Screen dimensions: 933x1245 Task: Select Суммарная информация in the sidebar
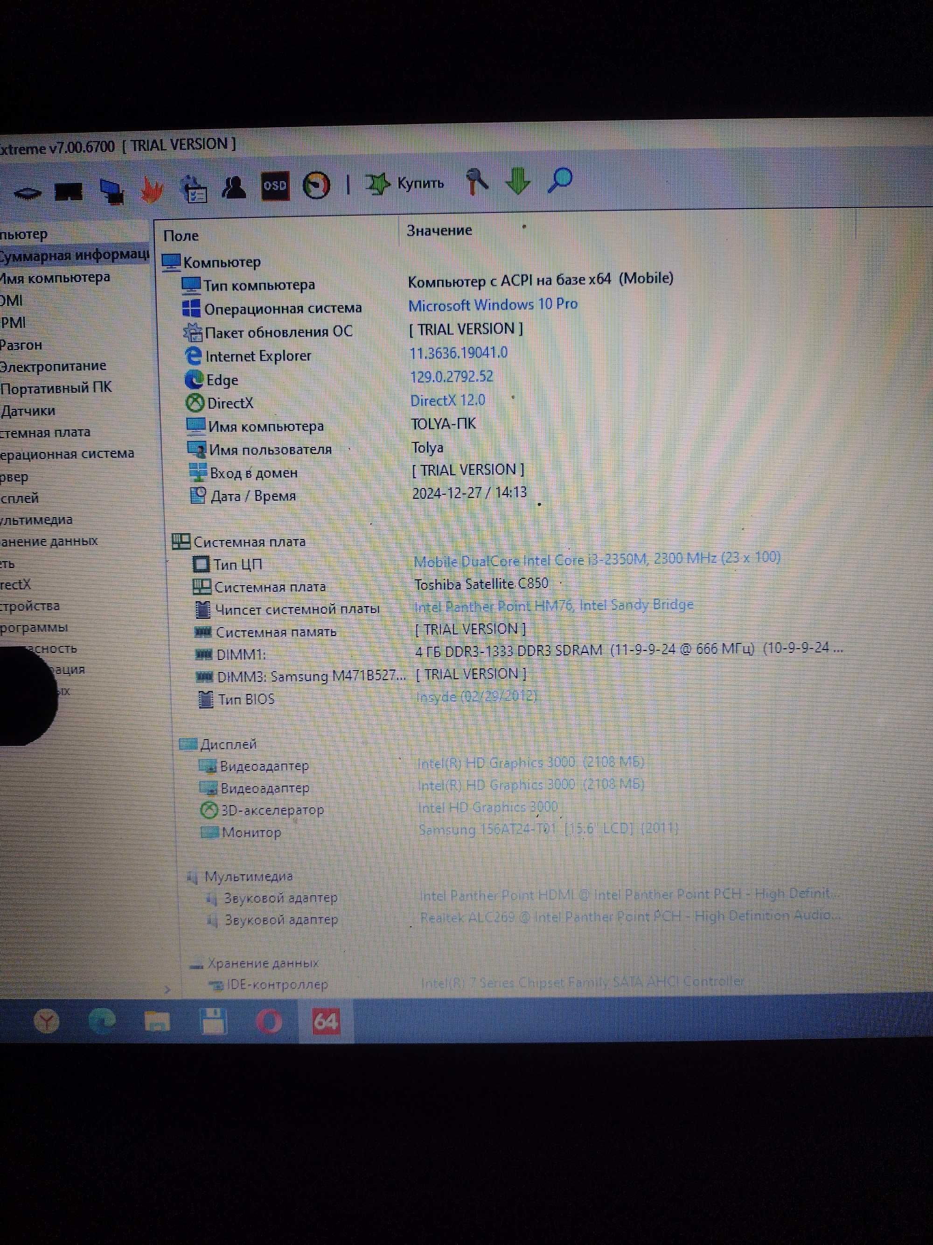point(74,255)
